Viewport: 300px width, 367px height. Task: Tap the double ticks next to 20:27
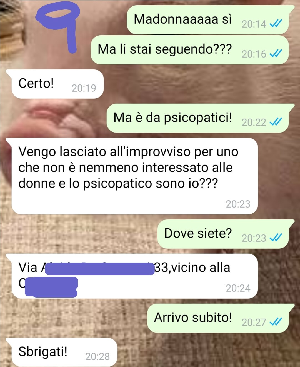[x=276, y=322]
